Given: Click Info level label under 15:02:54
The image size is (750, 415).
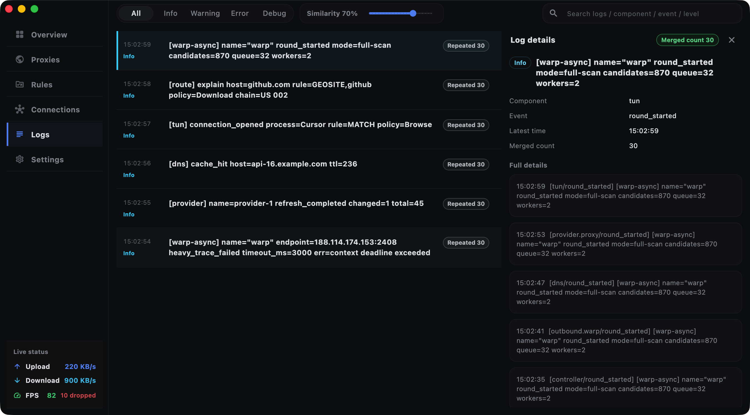Looking at the screenshot, I should (129, 253).
